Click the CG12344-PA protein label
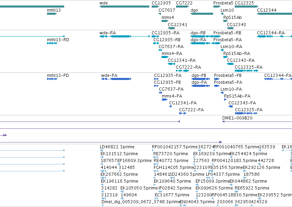292x207 pixels. pos(278,76)
